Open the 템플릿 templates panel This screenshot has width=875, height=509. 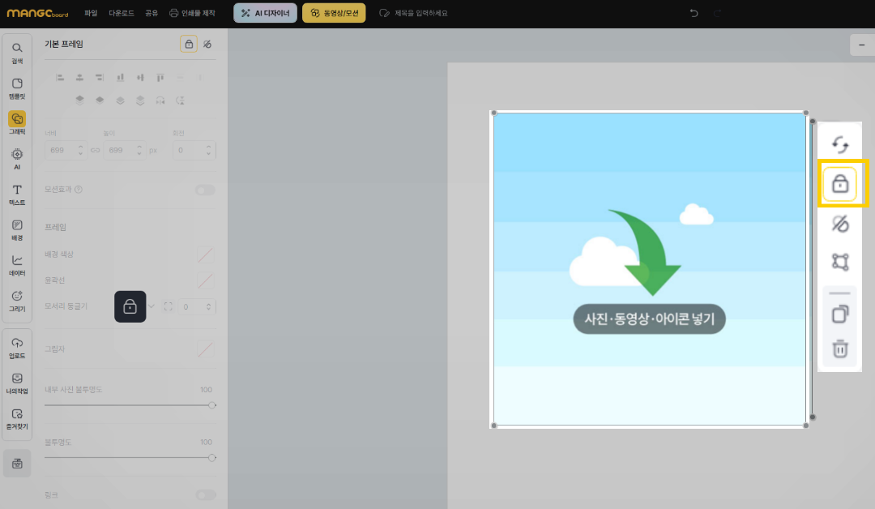pyautogui.click(x=17, y=88)
